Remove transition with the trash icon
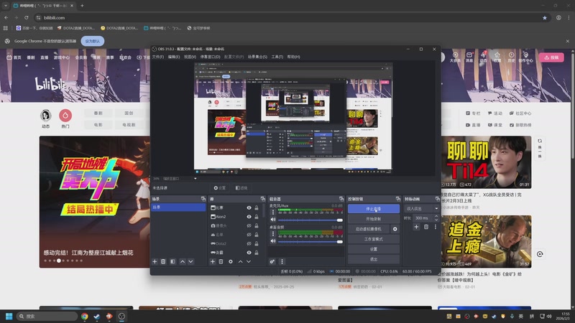This screenshot has width=575, height=323. click(426, 227)
